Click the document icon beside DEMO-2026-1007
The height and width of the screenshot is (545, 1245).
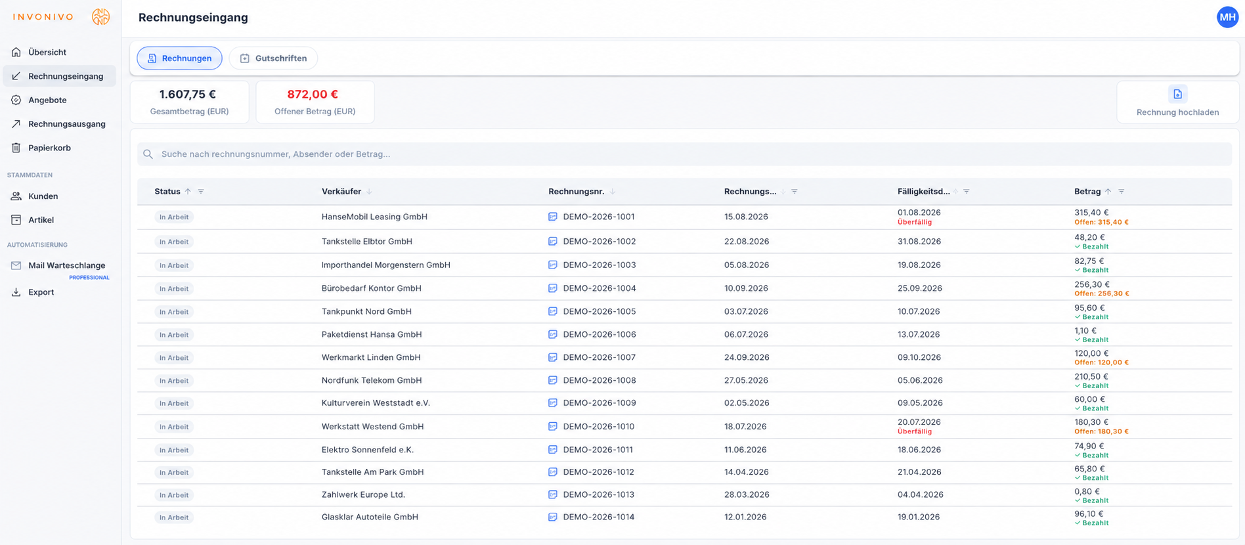point(553,357)
